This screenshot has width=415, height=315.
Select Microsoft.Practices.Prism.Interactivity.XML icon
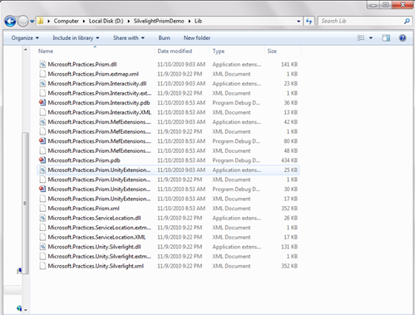(x=42, y=112)
